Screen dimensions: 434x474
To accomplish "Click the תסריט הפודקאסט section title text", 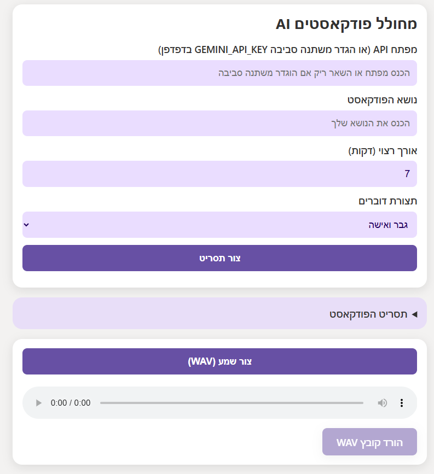I will coord(368,314).
